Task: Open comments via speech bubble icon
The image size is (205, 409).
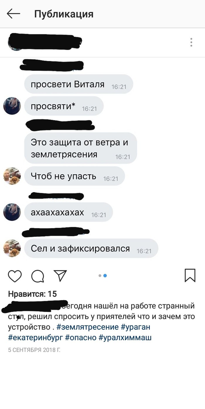Action: [x=38, y=276]
